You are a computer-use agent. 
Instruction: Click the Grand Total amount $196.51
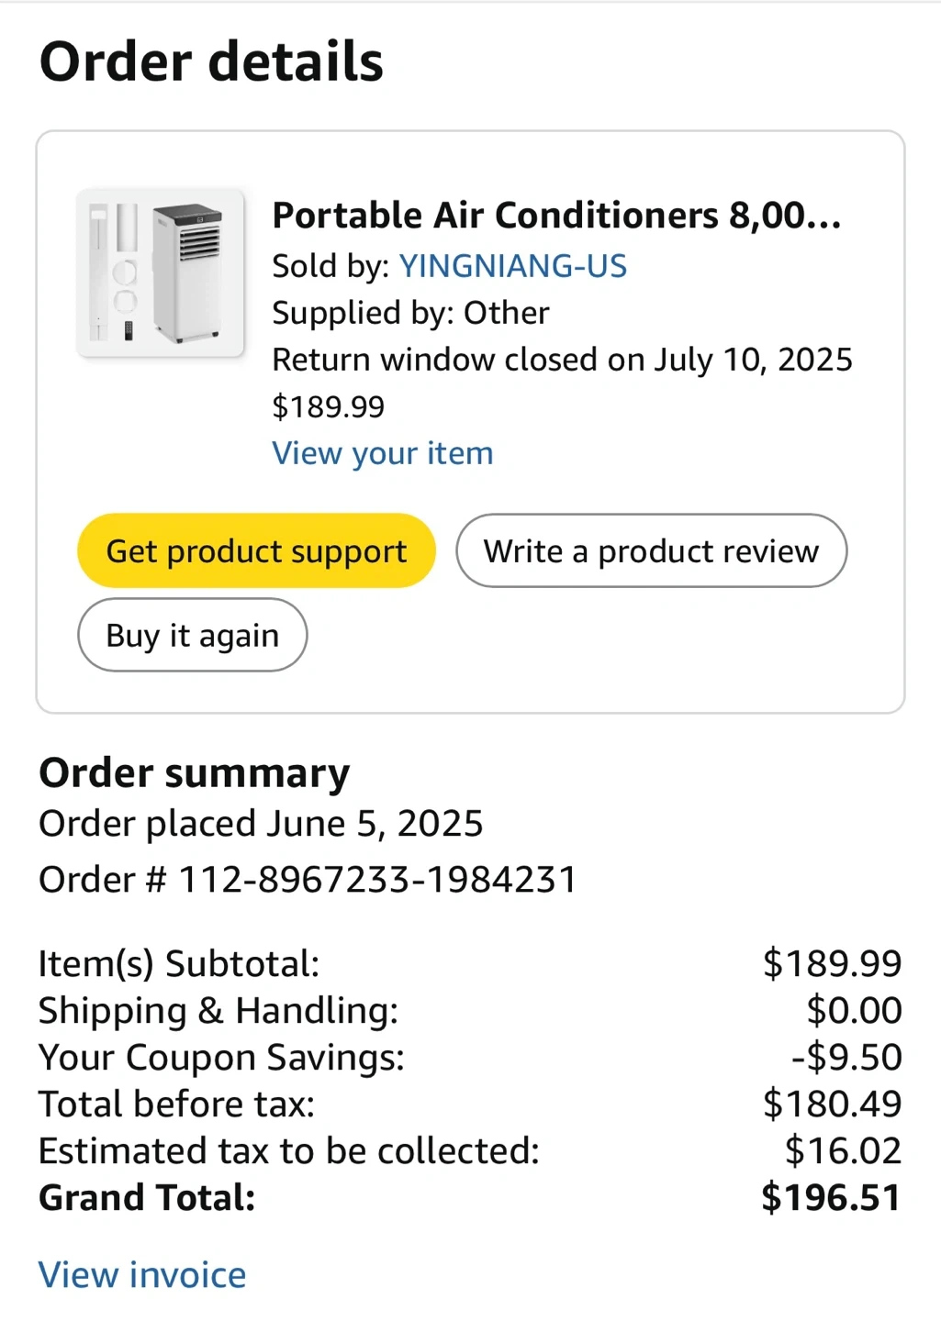click(x=831, y=1198)
